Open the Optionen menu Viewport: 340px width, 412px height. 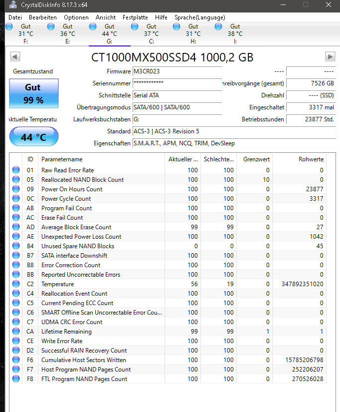point(76,17)
